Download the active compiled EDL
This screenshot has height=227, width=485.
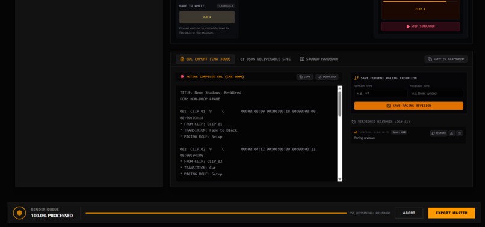click(327, 77)
